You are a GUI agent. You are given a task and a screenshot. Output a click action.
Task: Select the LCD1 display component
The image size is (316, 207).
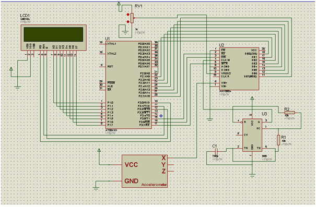(x=54, y=38)
